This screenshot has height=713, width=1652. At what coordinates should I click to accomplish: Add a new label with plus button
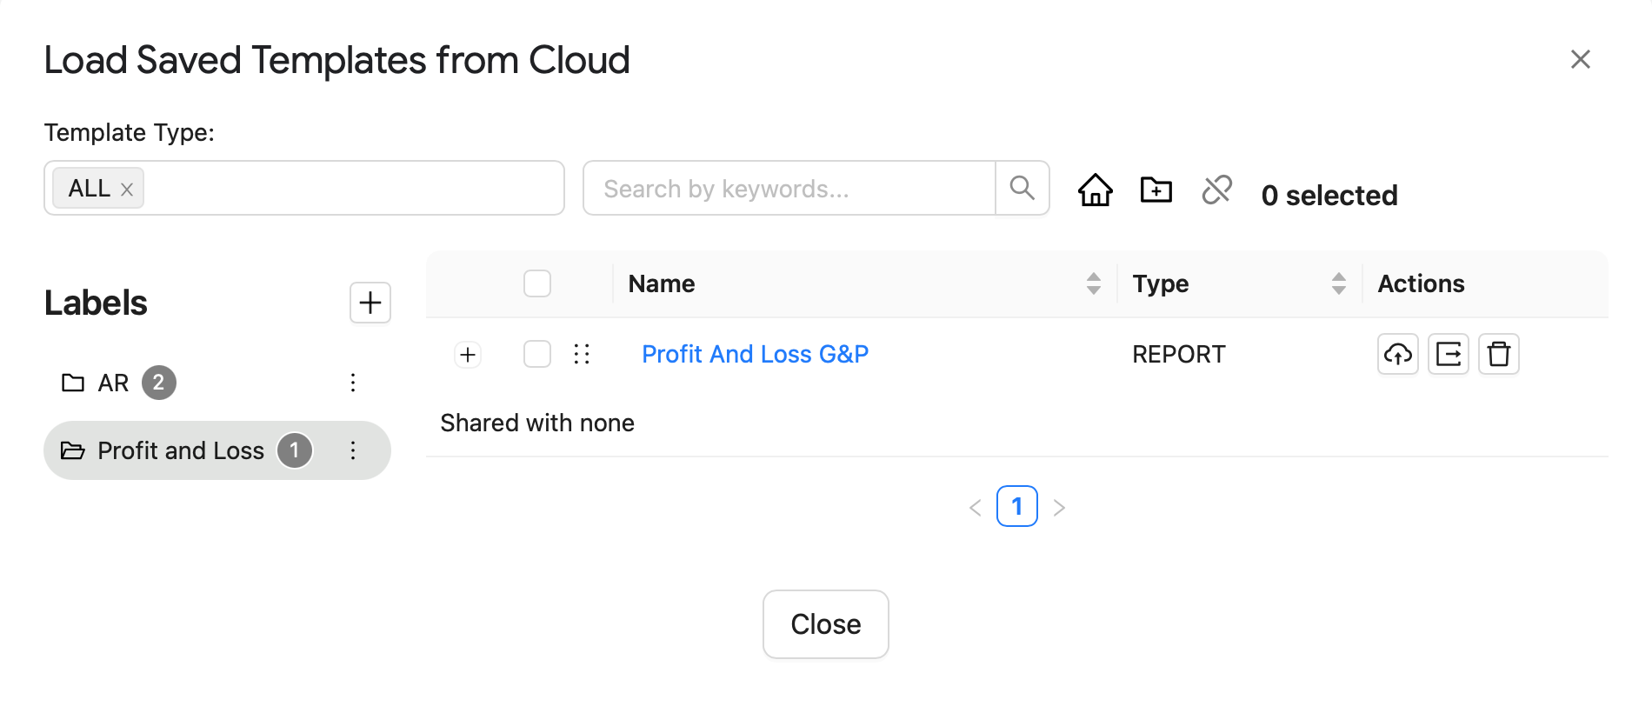pos(370,303)
